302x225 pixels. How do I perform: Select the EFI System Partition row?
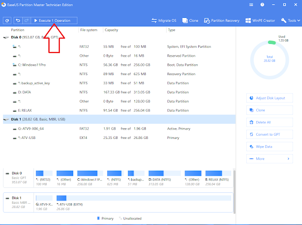(119, 47)
